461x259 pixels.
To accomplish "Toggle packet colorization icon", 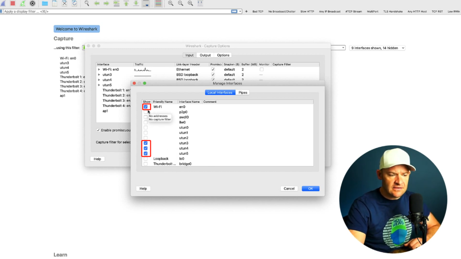I will (158, 3).
